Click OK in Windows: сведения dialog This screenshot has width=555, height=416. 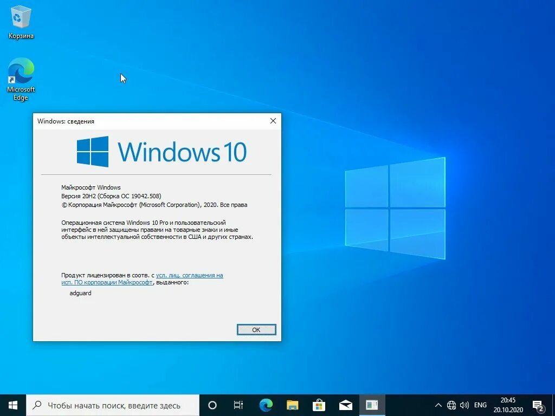(x=256, y=330)
